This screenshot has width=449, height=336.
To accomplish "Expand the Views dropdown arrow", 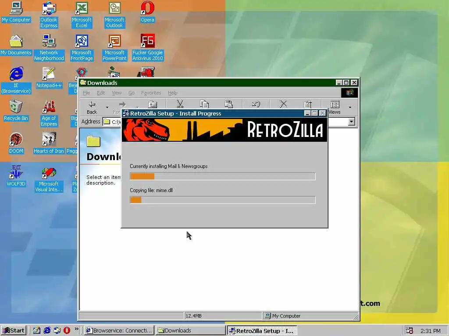I will pyautogui.click(x=350, y=108).
